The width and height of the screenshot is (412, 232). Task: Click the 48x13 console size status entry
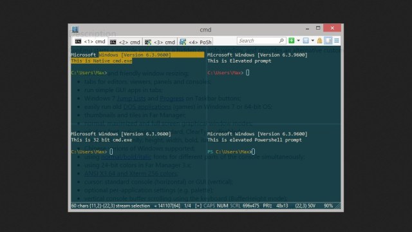click(282, 206)
